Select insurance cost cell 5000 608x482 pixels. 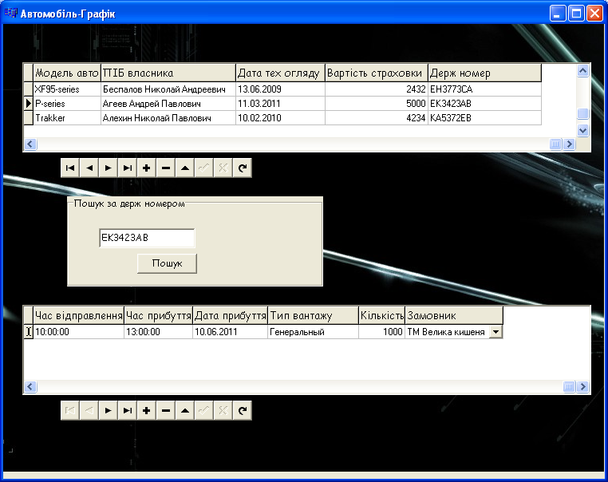pyautogui.click(x=377, y=104)
